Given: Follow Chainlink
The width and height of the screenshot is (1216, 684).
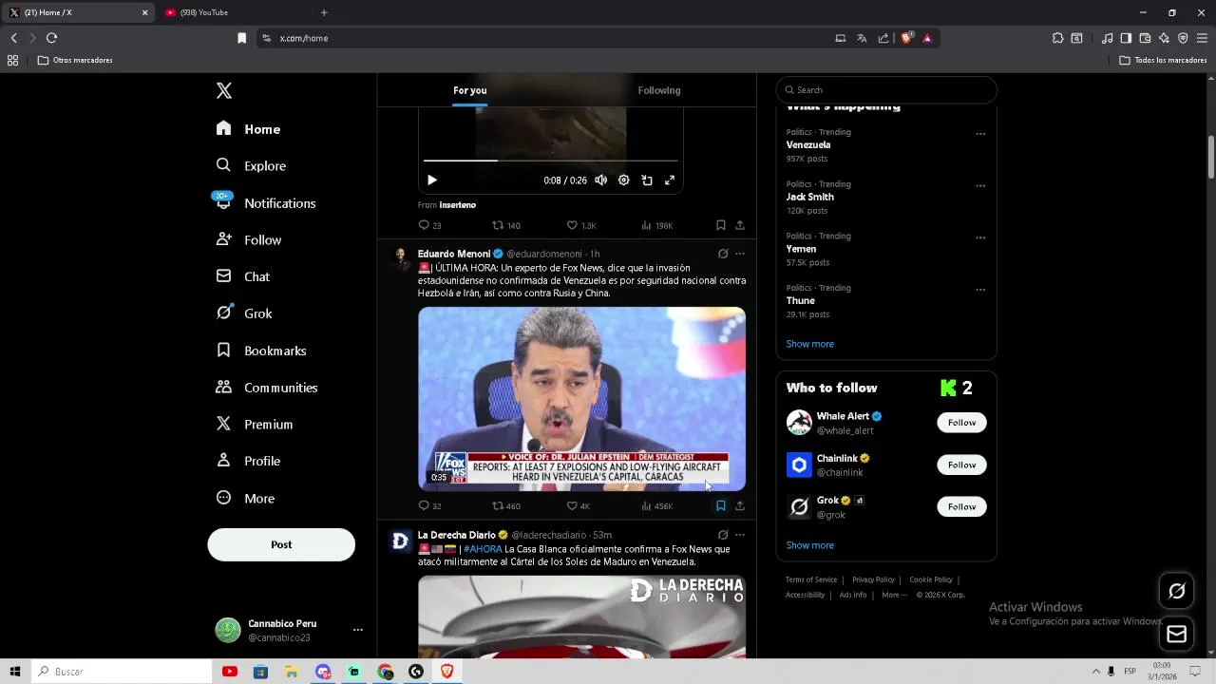Looking at the screenshot, I should pyautogui.click(x=961, y=465).
